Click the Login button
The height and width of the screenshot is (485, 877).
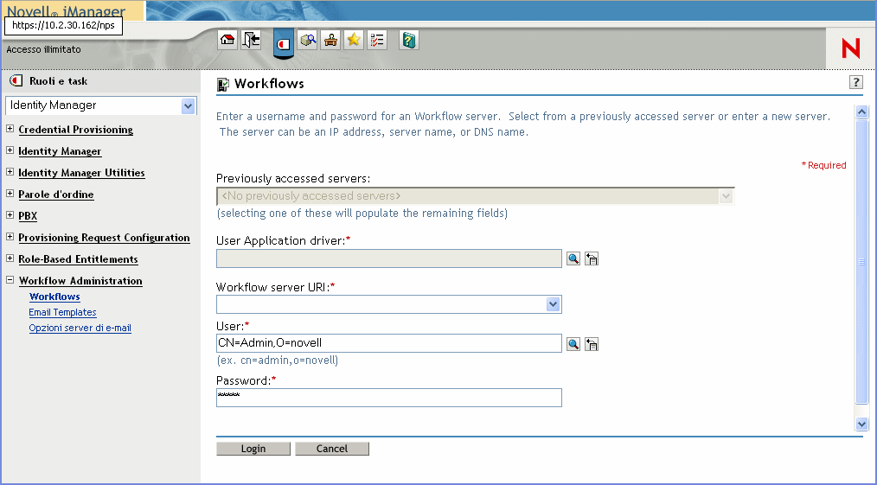point(253,449)
